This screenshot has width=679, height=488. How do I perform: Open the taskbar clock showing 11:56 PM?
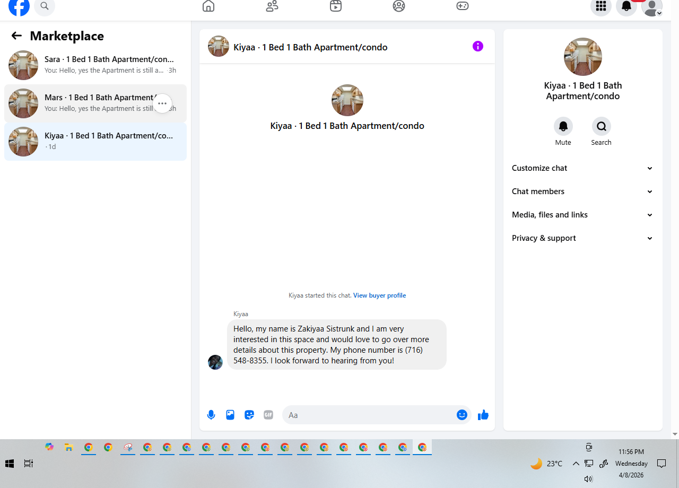click(631, 464)
